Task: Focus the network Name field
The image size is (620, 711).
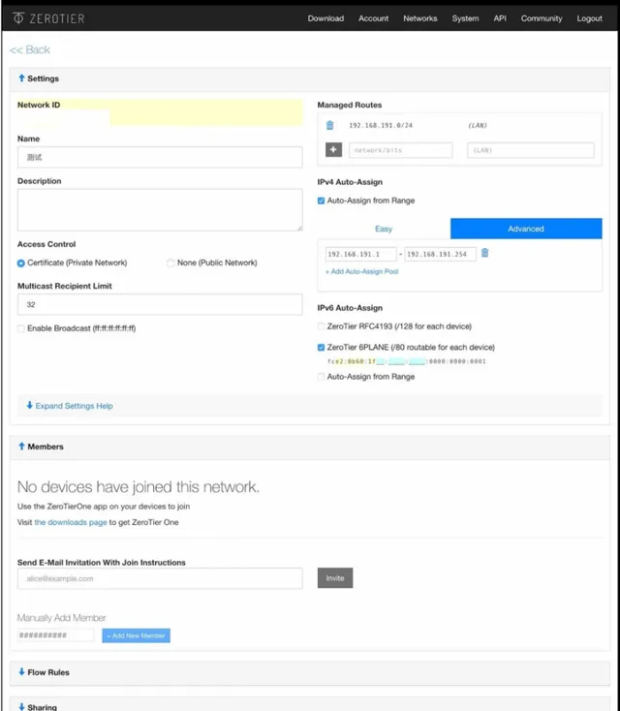Action: [x=160, y=157]
